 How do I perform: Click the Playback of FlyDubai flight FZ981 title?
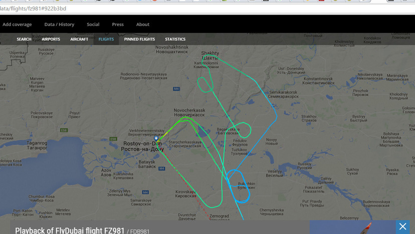[70, 230]
